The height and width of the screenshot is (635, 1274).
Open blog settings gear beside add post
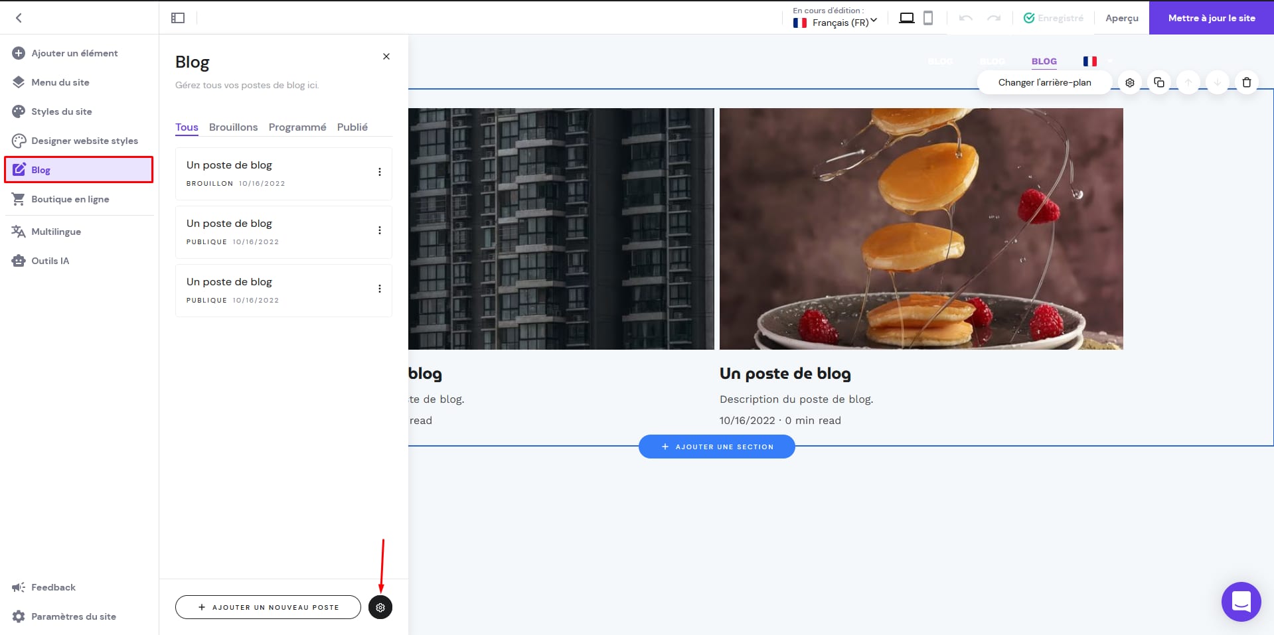pyautogui.click(x=380, y=607)
